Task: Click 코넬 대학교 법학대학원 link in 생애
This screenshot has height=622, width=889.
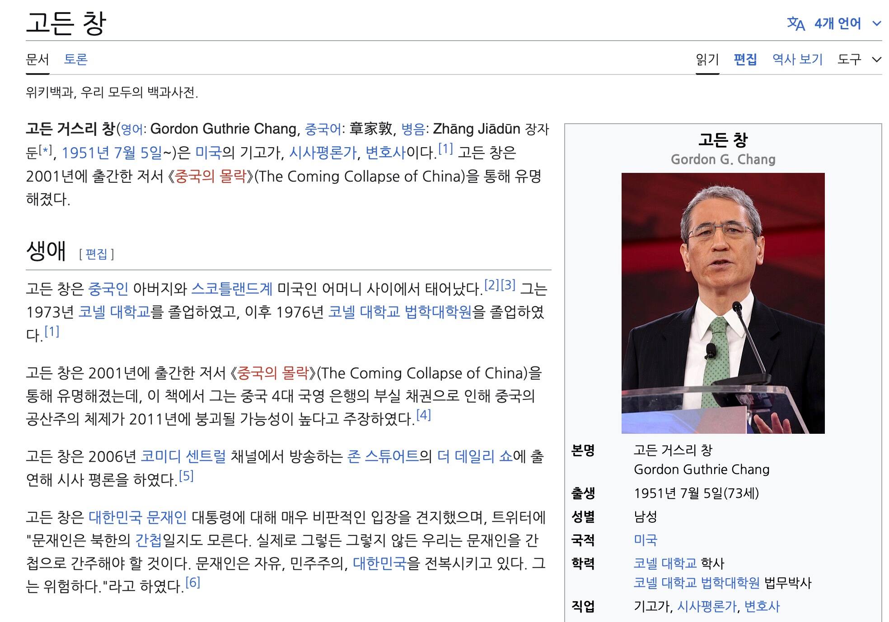Action: [x=400, y=312]
